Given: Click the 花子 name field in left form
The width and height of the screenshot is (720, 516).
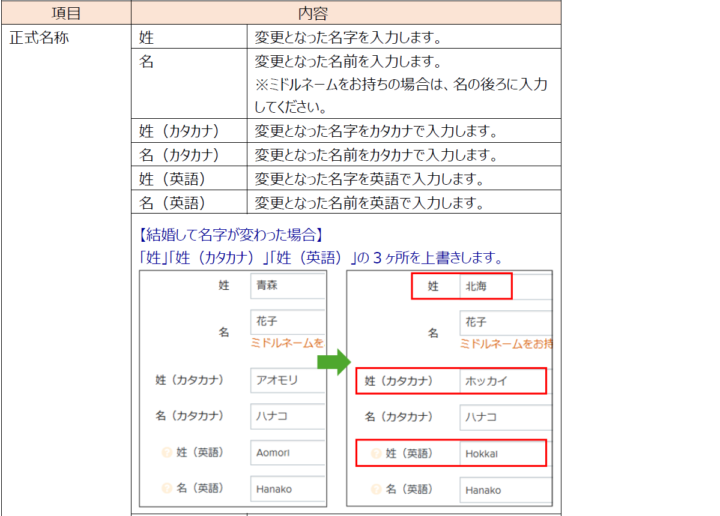Looking at the screenshot, I should click(x=288, y=322).
